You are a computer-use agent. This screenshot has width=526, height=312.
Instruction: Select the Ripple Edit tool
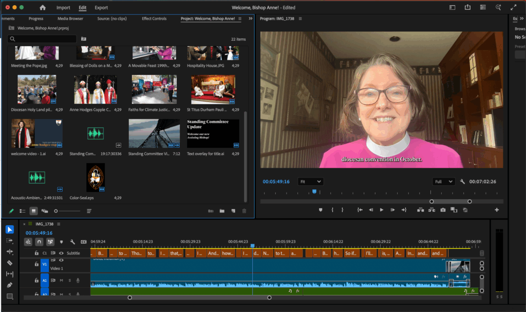coord(10,251)
